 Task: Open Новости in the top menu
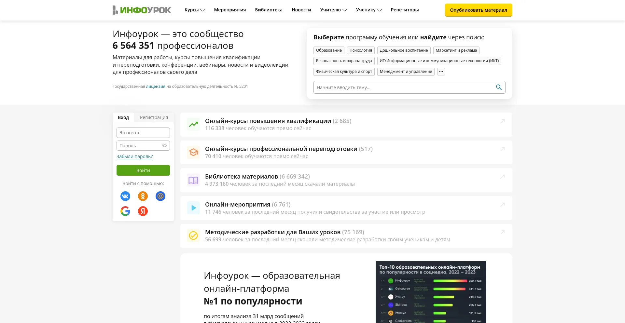pos(301,10)
